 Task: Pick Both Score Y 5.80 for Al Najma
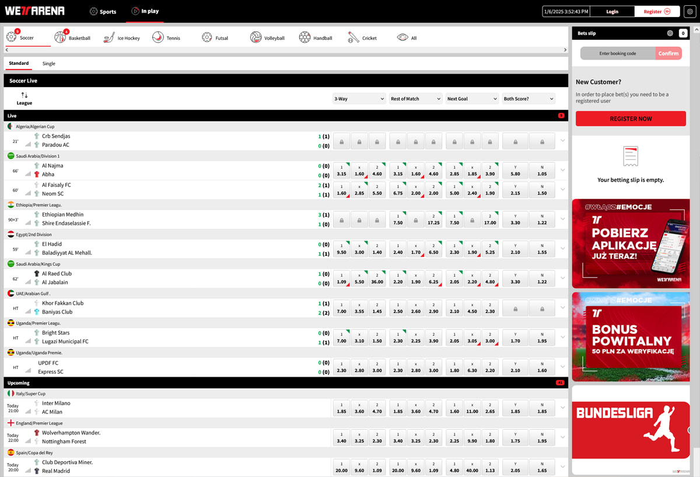[x=515, y=170]
